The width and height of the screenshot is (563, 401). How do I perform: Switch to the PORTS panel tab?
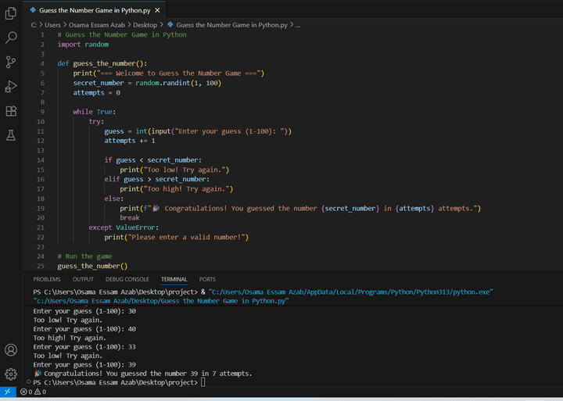coord(207,279)
